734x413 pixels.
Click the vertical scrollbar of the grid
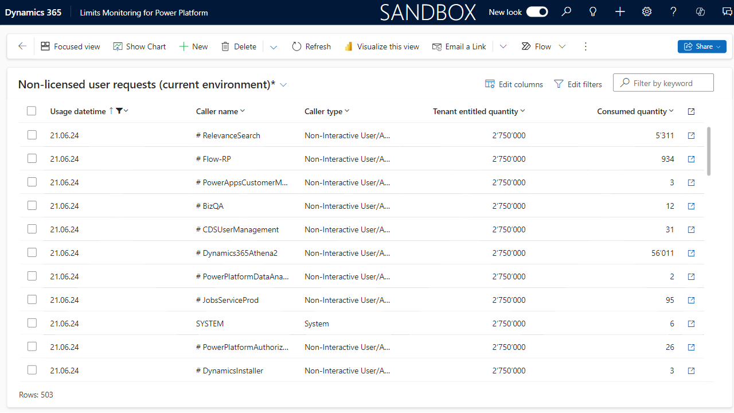point(709,151)
